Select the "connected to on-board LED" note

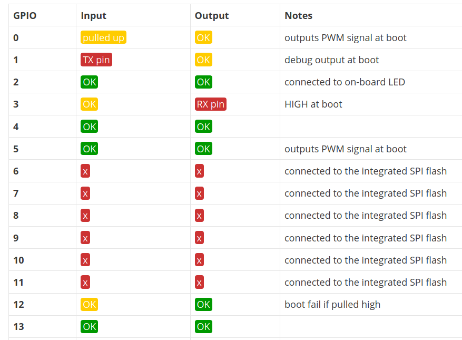pos(345,82)
